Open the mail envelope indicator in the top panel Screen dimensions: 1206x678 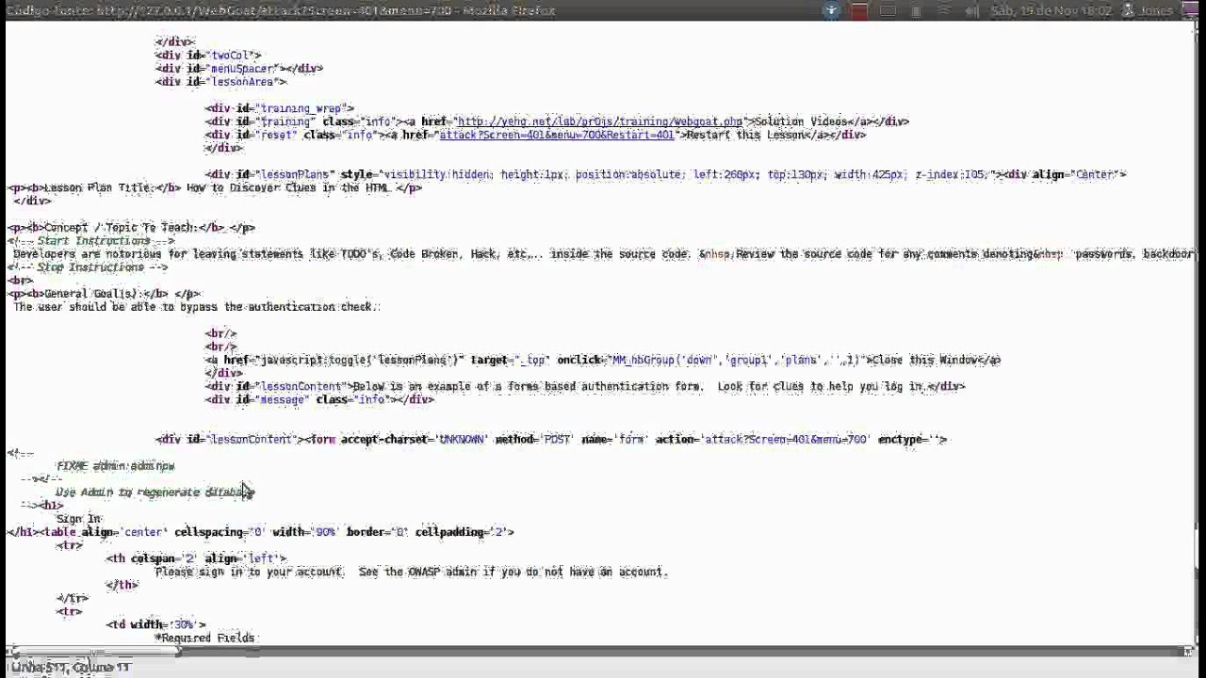[x=888, y=10]
